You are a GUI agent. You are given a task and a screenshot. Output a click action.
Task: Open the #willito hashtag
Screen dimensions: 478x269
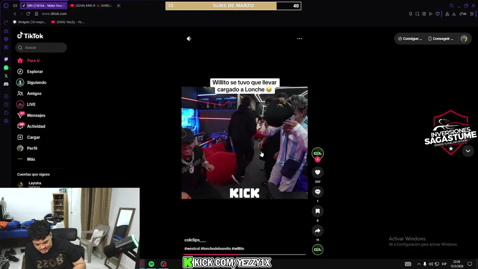point(238,248)
